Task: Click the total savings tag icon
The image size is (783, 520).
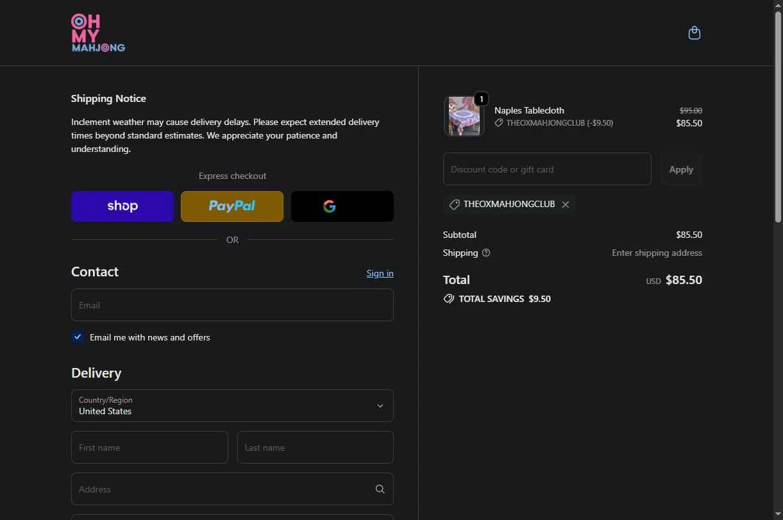Action: (449, 299)
